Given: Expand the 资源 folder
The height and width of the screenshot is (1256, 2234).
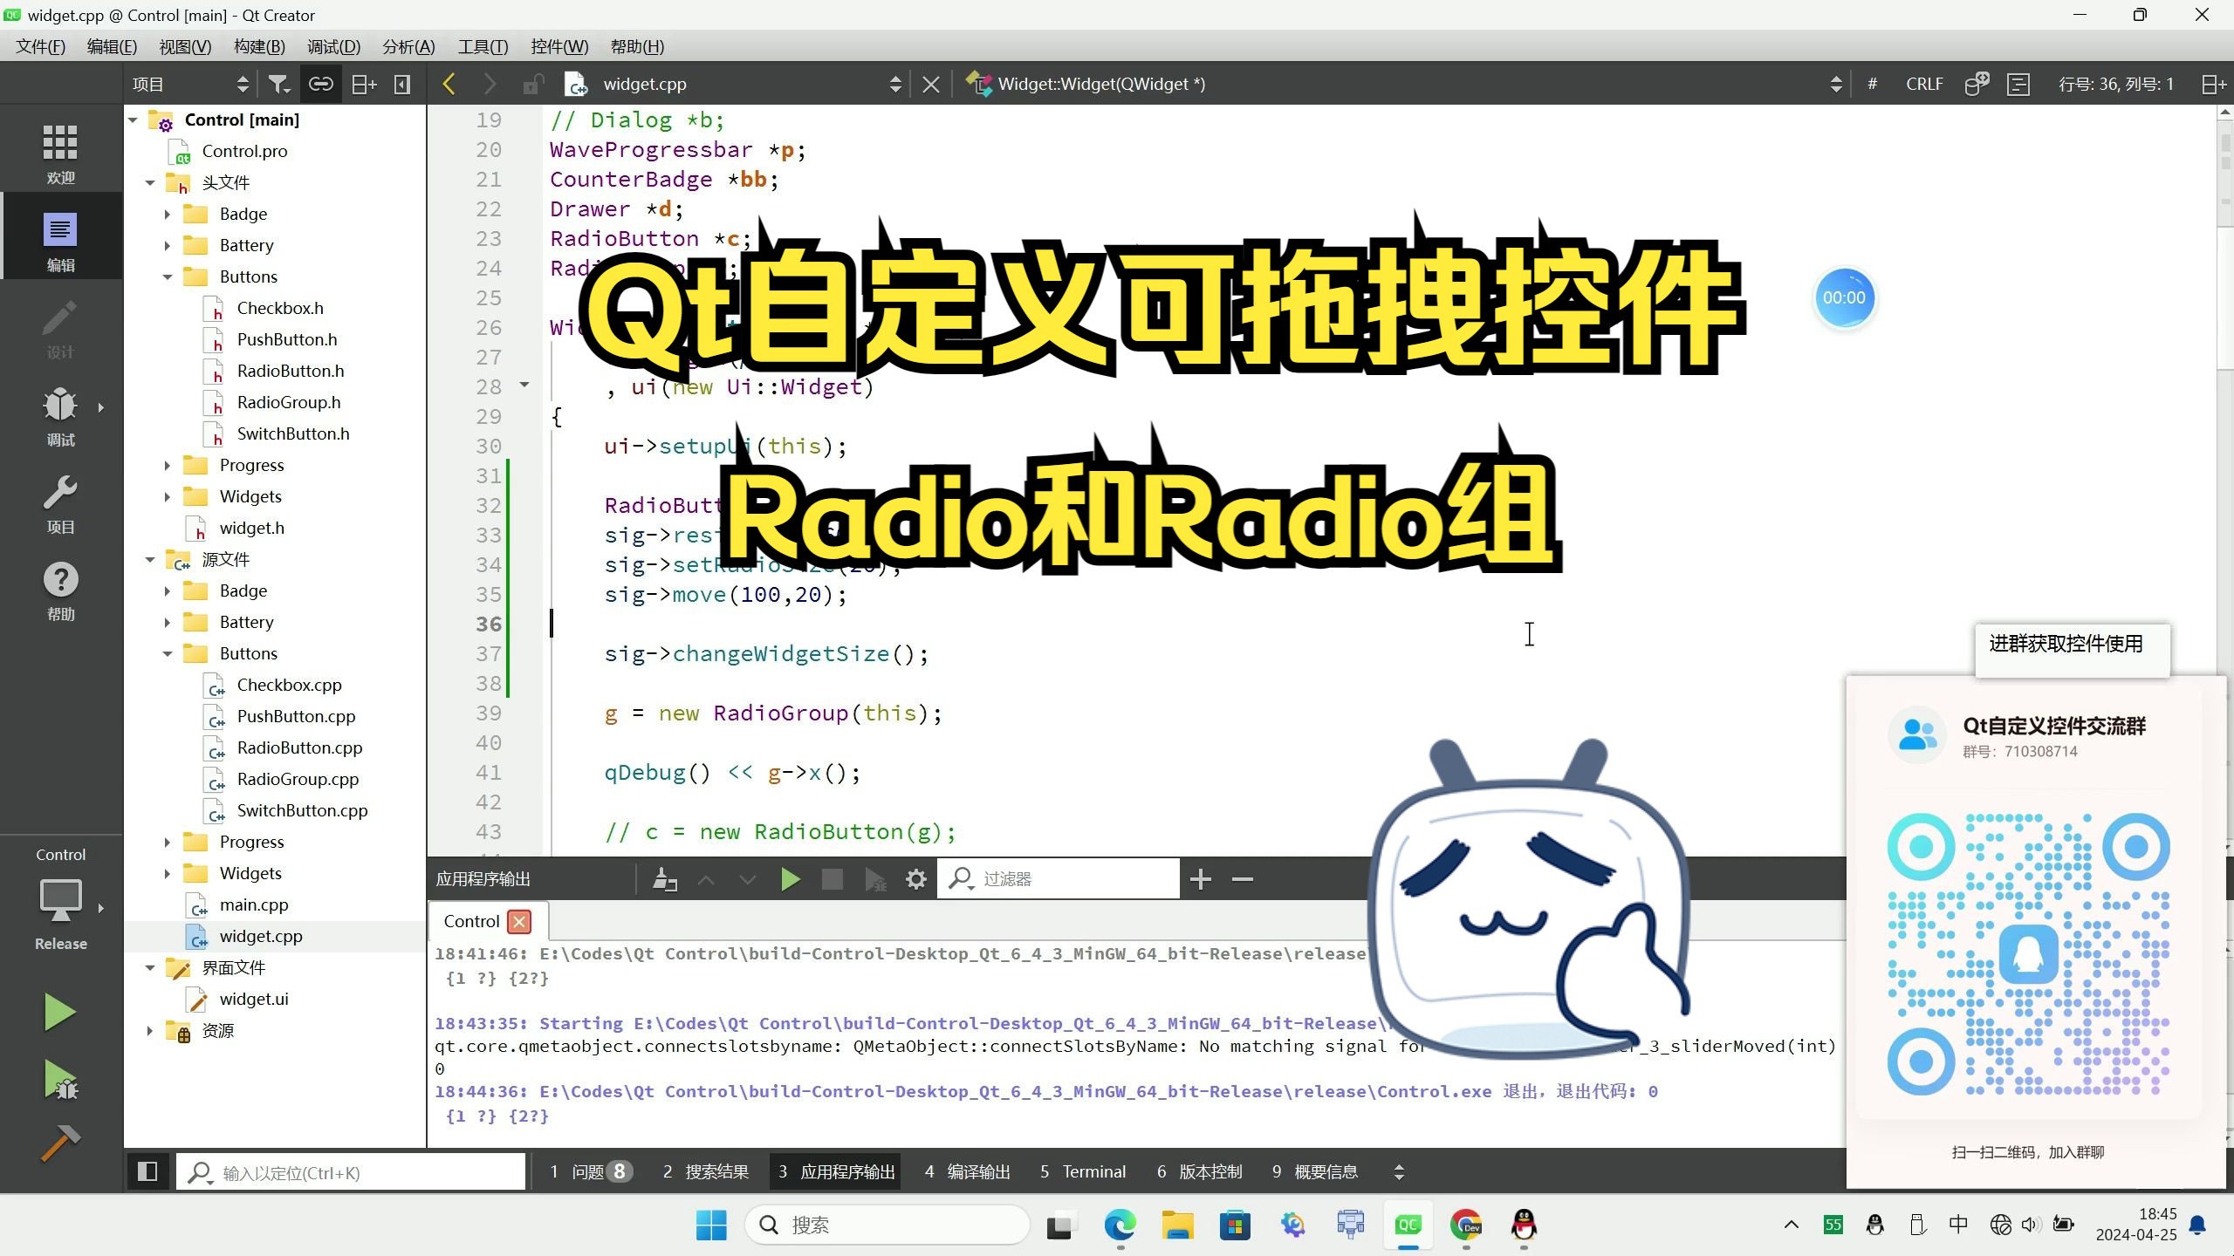Looking at the screenshot, I should pyautogui.click(x=150, y=1030).
